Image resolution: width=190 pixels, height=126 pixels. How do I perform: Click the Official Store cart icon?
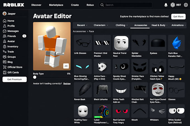(x=4, y=67)
